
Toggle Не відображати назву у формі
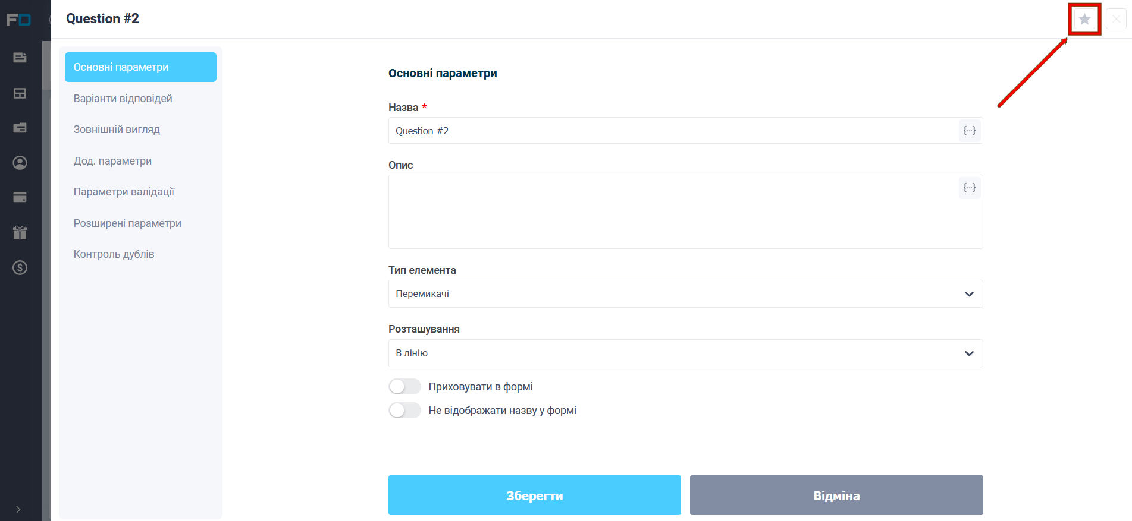click(x=404, y=411)
